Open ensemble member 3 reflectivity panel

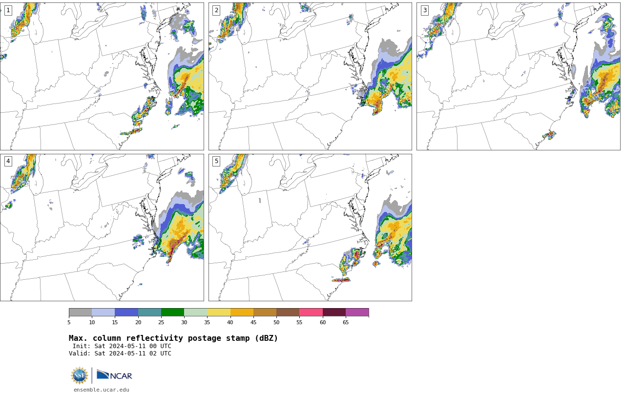(x=519, y=76)
